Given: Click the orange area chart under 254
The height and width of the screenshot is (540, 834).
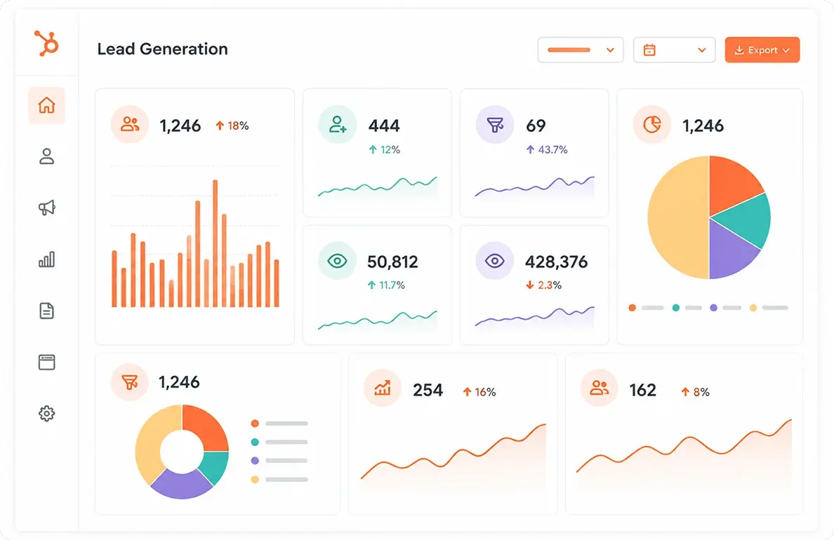Looking at the screenshot, I should coord(454,457).
